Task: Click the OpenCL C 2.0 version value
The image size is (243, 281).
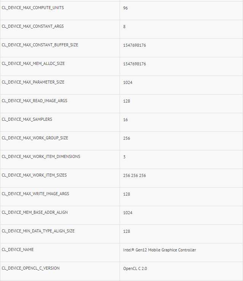Action: tap(135, 268)
